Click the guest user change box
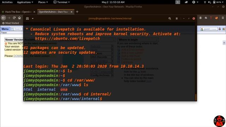 tap(209, 29)
